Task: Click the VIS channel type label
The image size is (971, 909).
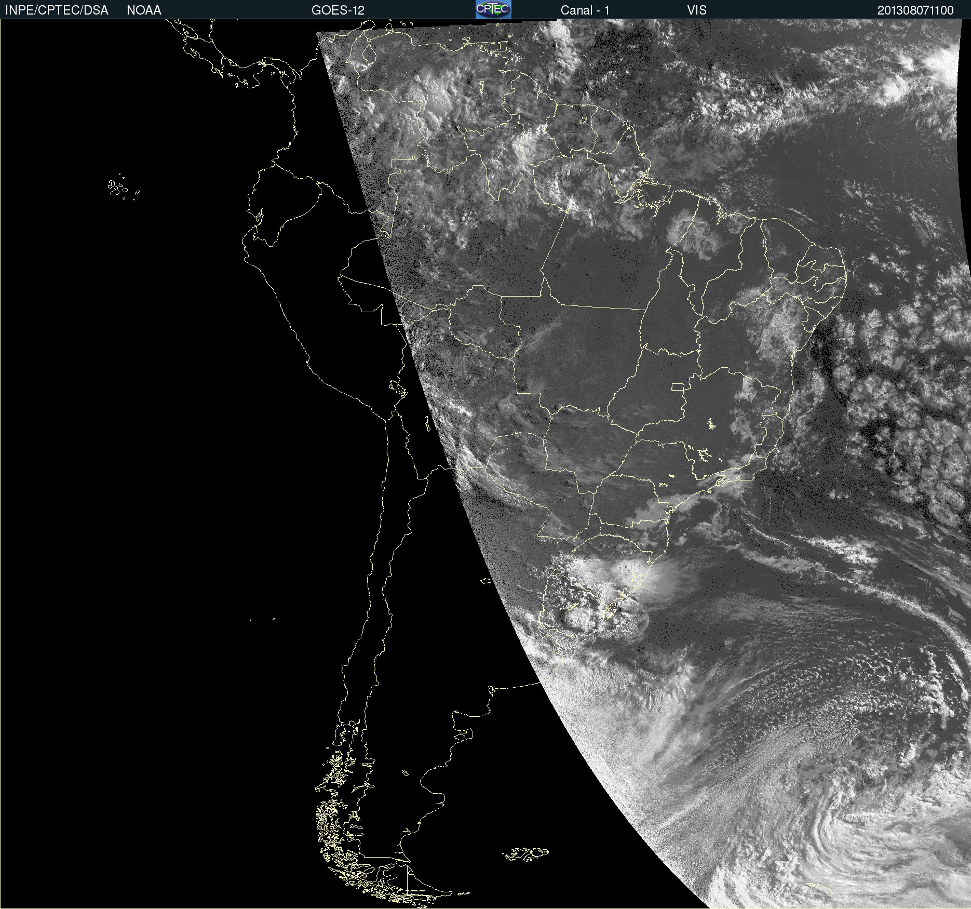Action: tap(697, 10)
